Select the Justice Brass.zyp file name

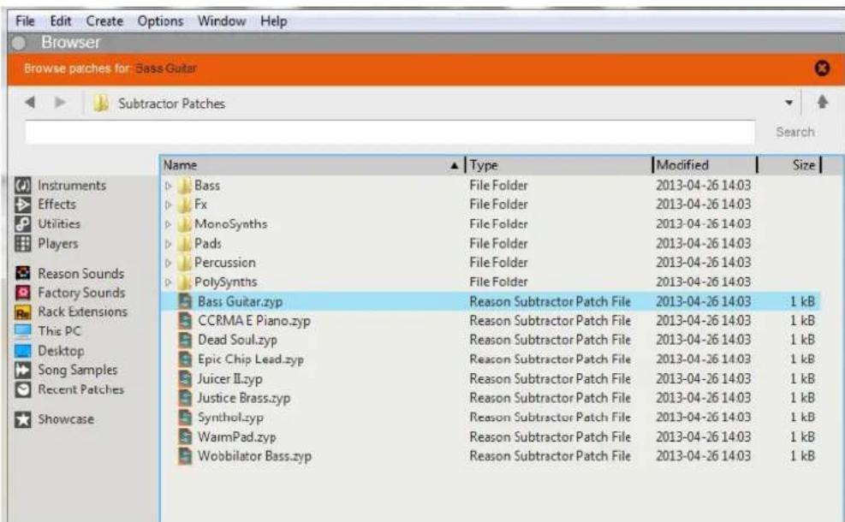[x=244, y=398]
